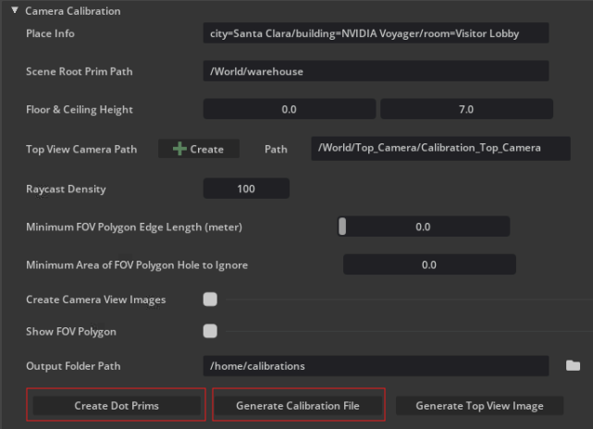Select the floor height value 0.0
This screenshot has height=429, width=593.
(x=290, y=109)
